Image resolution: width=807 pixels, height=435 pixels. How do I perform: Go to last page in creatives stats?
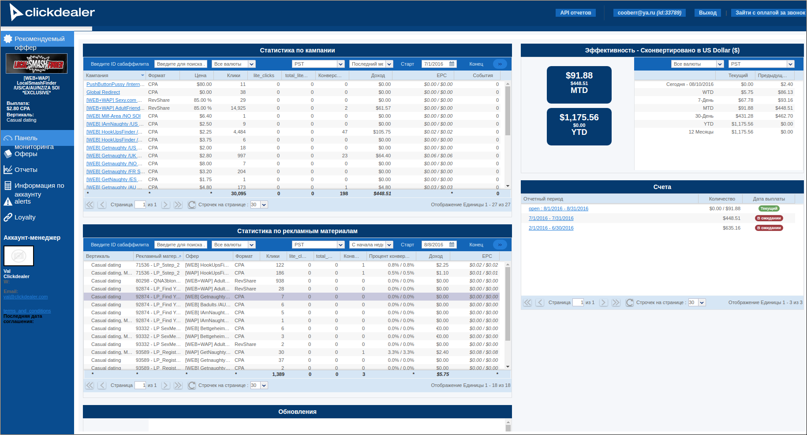click(178, 385)
